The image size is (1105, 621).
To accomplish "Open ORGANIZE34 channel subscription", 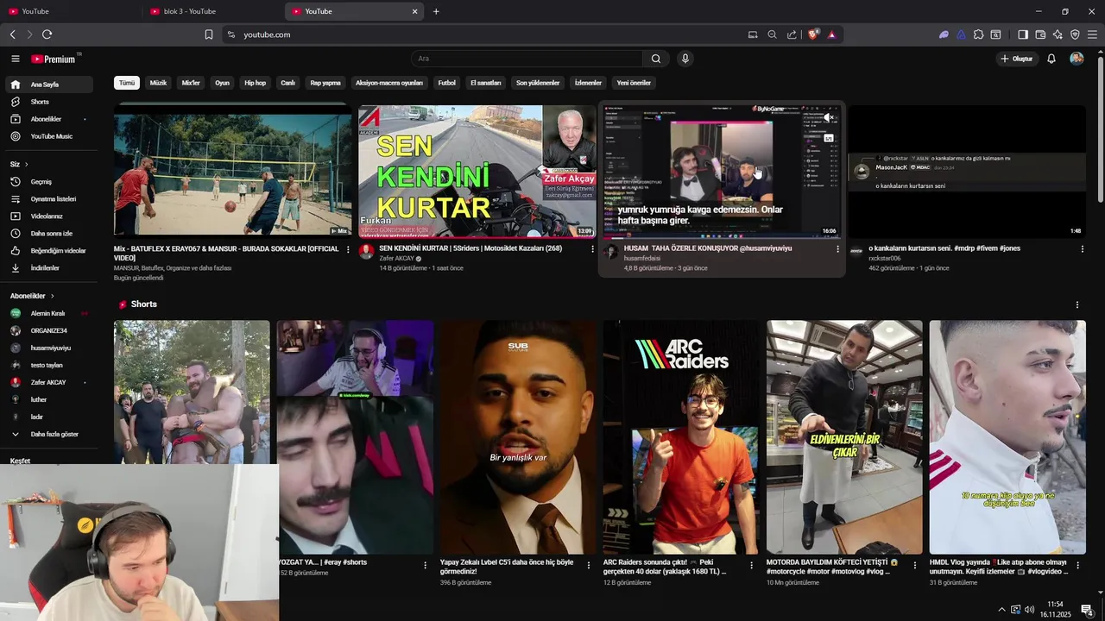I will [x=48, y=330].
